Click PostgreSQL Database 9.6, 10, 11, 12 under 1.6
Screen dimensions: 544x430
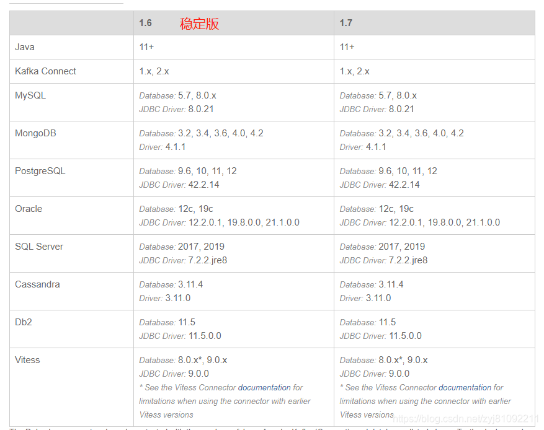click(x=188, y=171)
